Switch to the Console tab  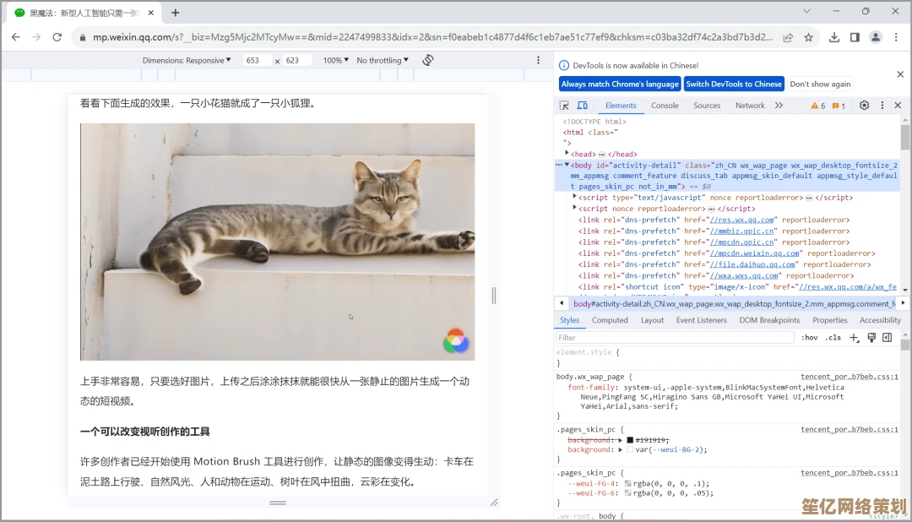(665, 106)
